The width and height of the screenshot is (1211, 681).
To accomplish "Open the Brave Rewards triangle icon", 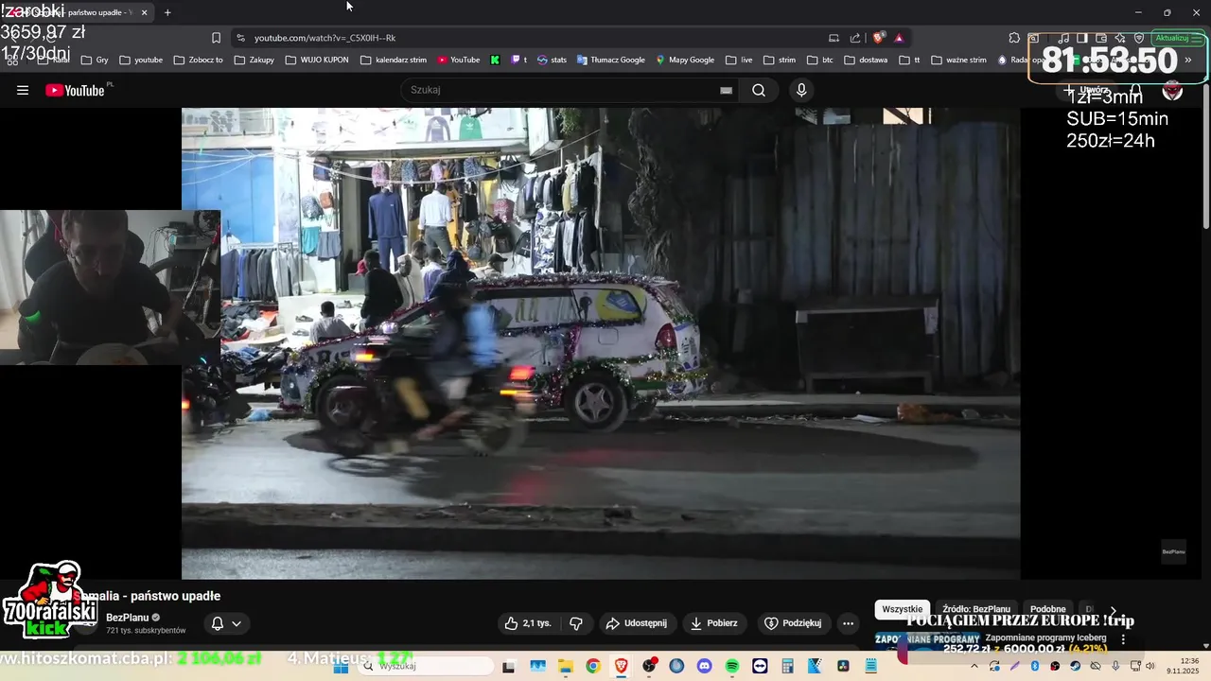I will [x=899, y=38].
